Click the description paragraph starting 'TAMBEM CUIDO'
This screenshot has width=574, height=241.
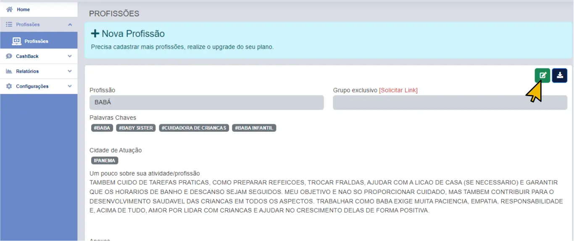click(326, 196)
